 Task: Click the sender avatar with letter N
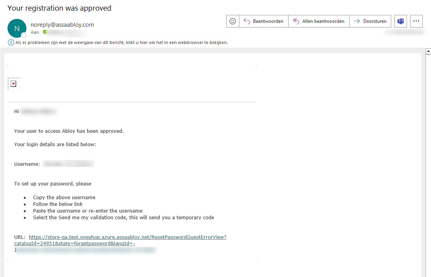(17, 28)
